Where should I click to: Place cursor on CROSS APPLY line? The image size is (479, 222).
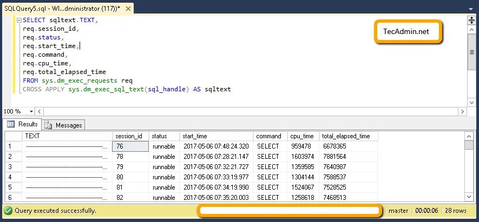[x=127, y=89]
